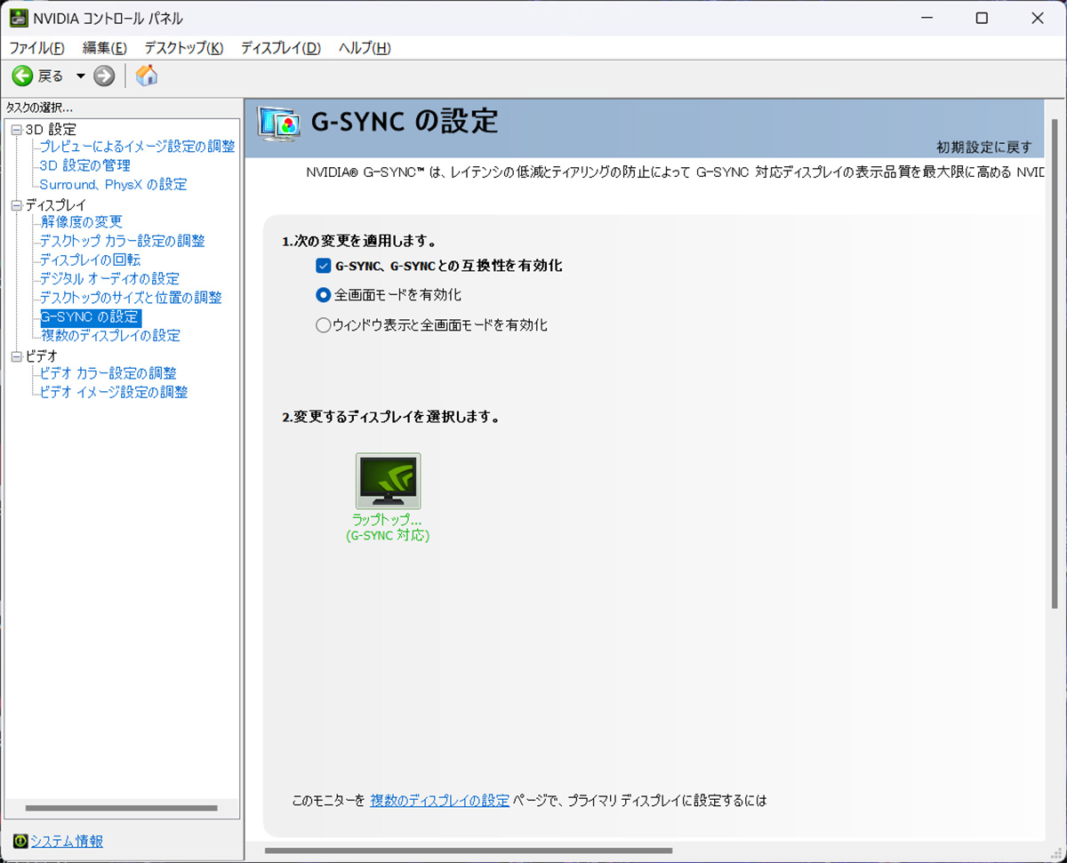Select プレビューによるイメージ設定の調整 in tree
1067x863 pixels.
[x=137, y=147]
